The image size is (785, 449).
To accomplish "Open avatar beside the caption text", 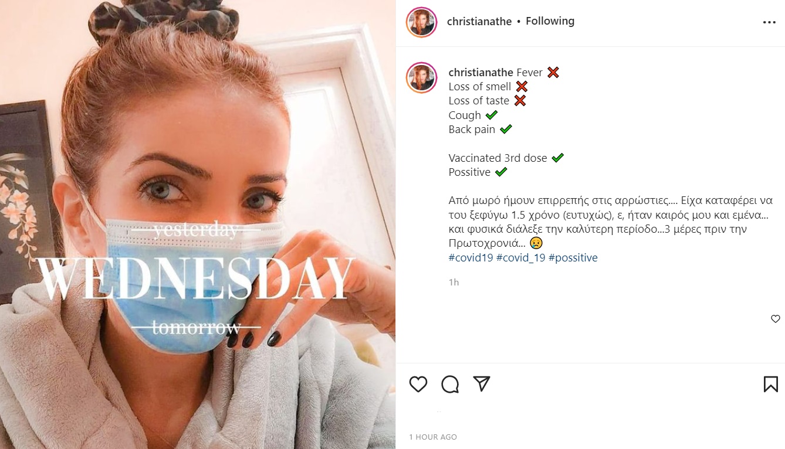I will pos(422,77).
